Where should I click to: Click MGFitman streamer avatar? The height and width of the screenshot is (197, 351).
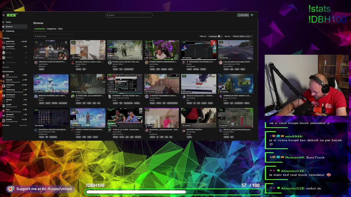[36, 63]
